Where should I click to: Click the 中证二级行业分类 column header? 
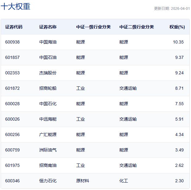[136, 27]
